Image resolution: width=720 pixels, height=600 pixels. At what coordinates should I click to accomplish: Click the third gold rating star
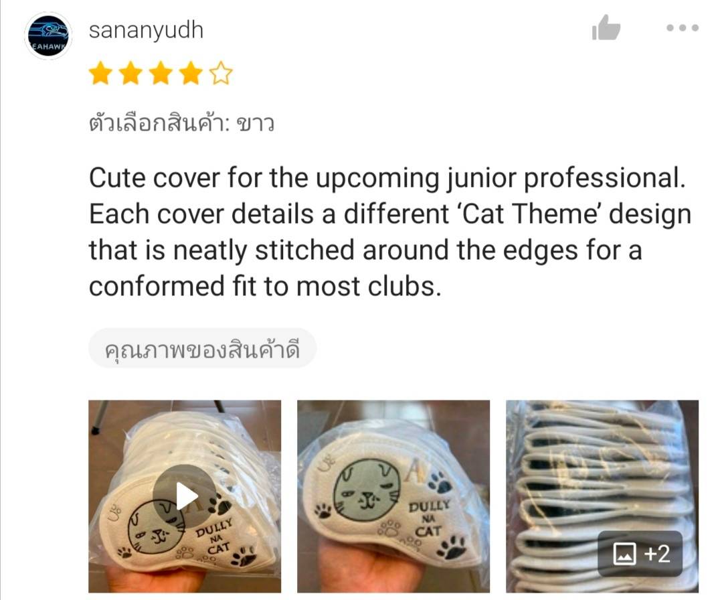(161, 74)
